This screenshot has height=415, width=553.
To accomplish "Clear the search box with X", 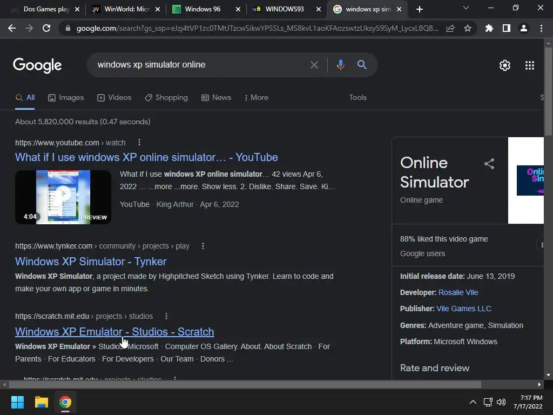I will pyautogui.click(x=314, y=65).
